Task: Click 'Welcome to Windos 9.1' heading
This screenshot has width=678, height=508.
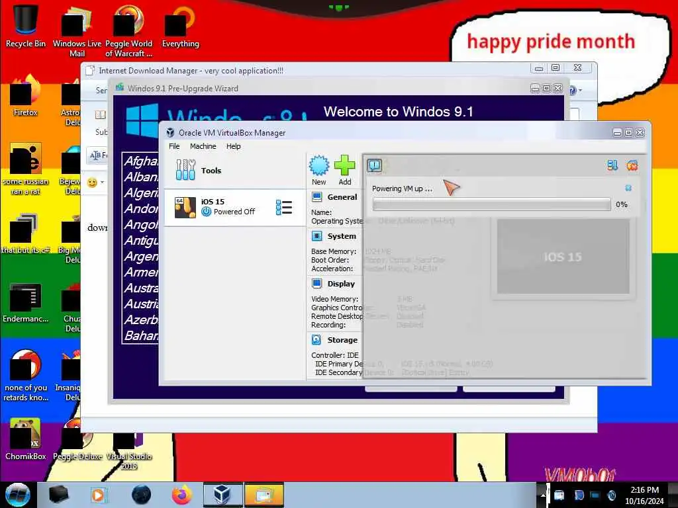Action: [x=398, y=111]
